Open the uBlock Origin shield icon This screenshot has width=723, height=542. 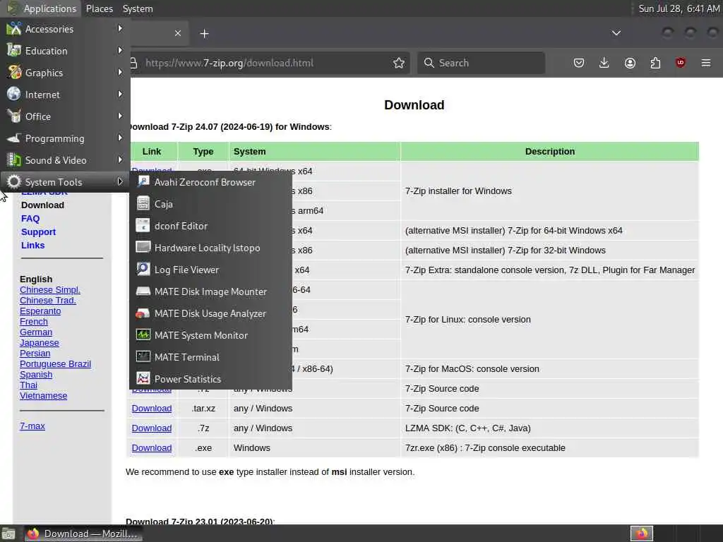click(681, 63)
